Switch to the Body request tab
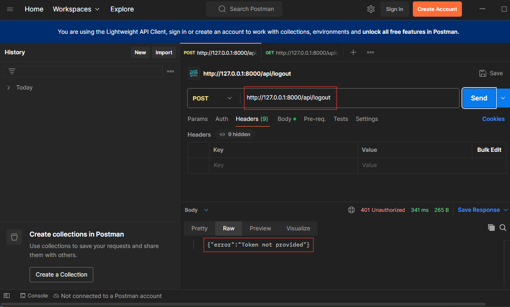510x307 pixels. pos(285,119)
